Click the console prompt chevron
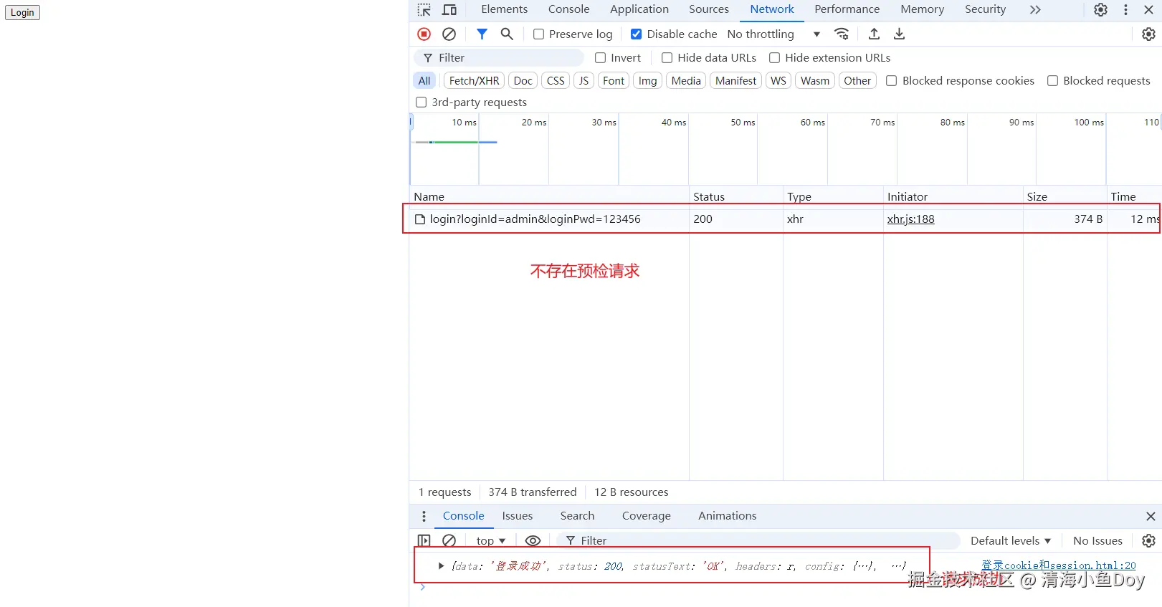 [x=423, y=587]
